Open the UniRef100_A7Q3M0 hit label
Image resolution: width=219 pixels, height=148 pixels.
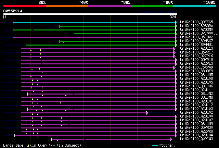196,29
